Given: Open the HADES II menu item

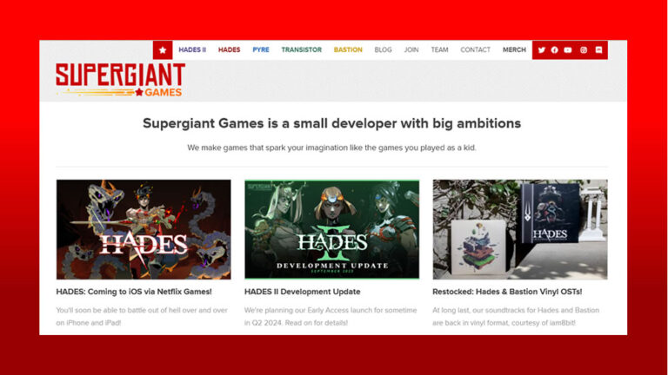Looking at the screenshot, I should click(192, 49).
